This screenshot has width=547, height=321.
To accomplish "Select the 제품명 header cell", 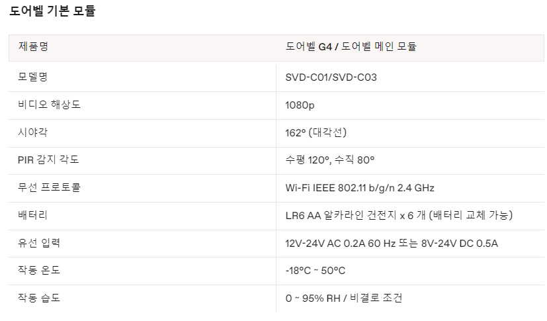I will [33, 46].
